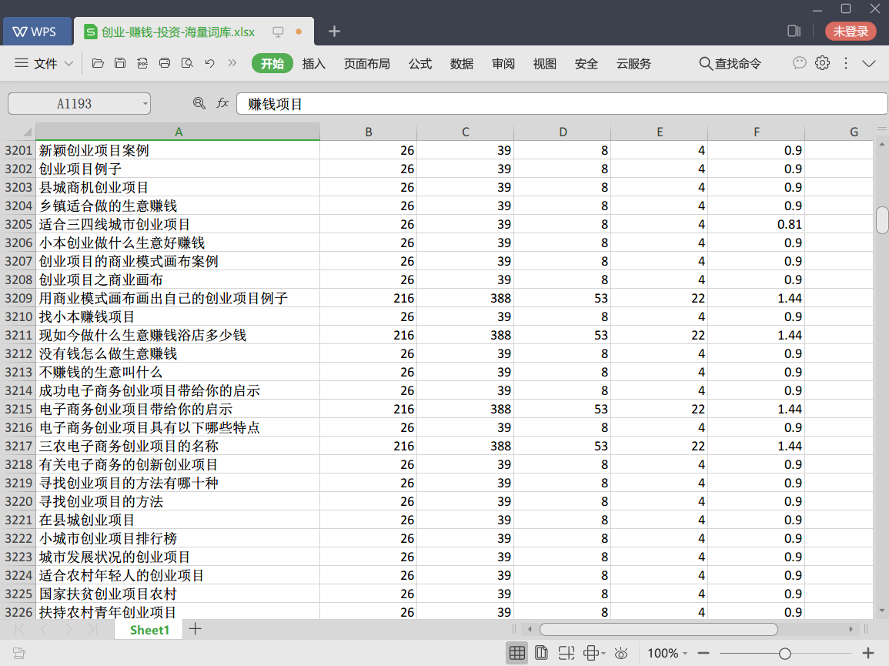This screenshot has height=666, width=889.
Task: Click the 未登录 login button
Action: (851, 32)
